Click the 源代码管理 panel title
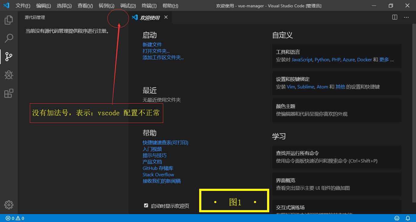Screen dimensions: 416x222 tap(35, 17)
